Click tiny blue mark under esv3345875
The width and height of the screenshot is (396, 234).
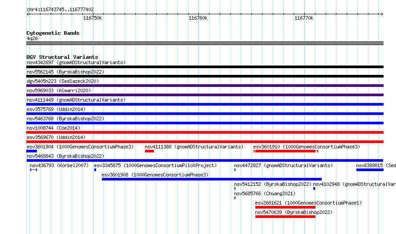[x=95, y=170]
